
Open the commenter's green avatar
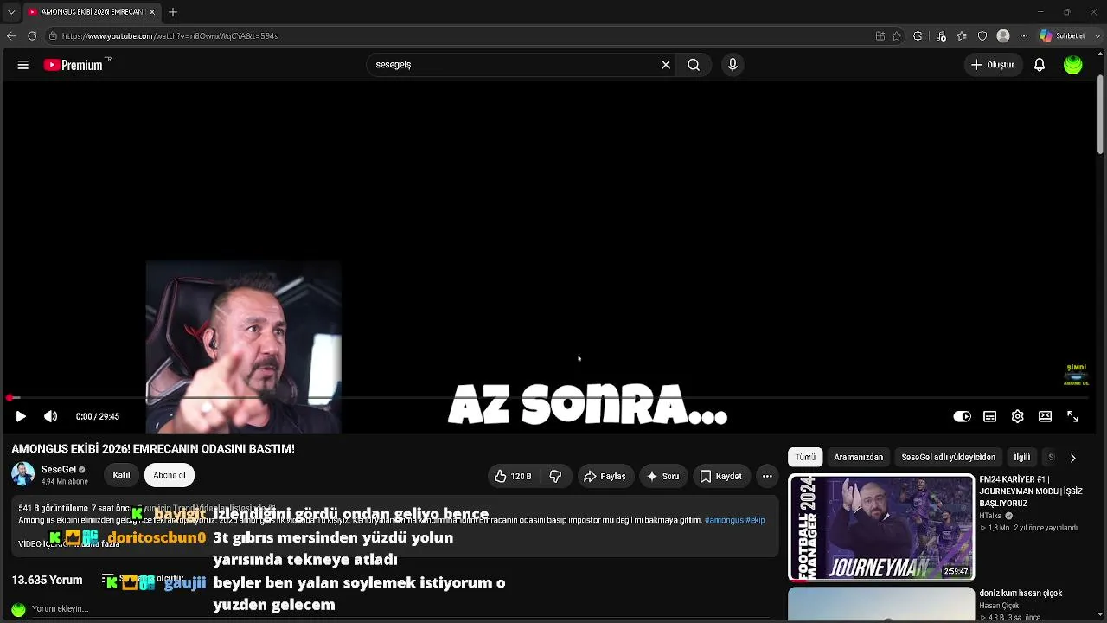[18, 609]
